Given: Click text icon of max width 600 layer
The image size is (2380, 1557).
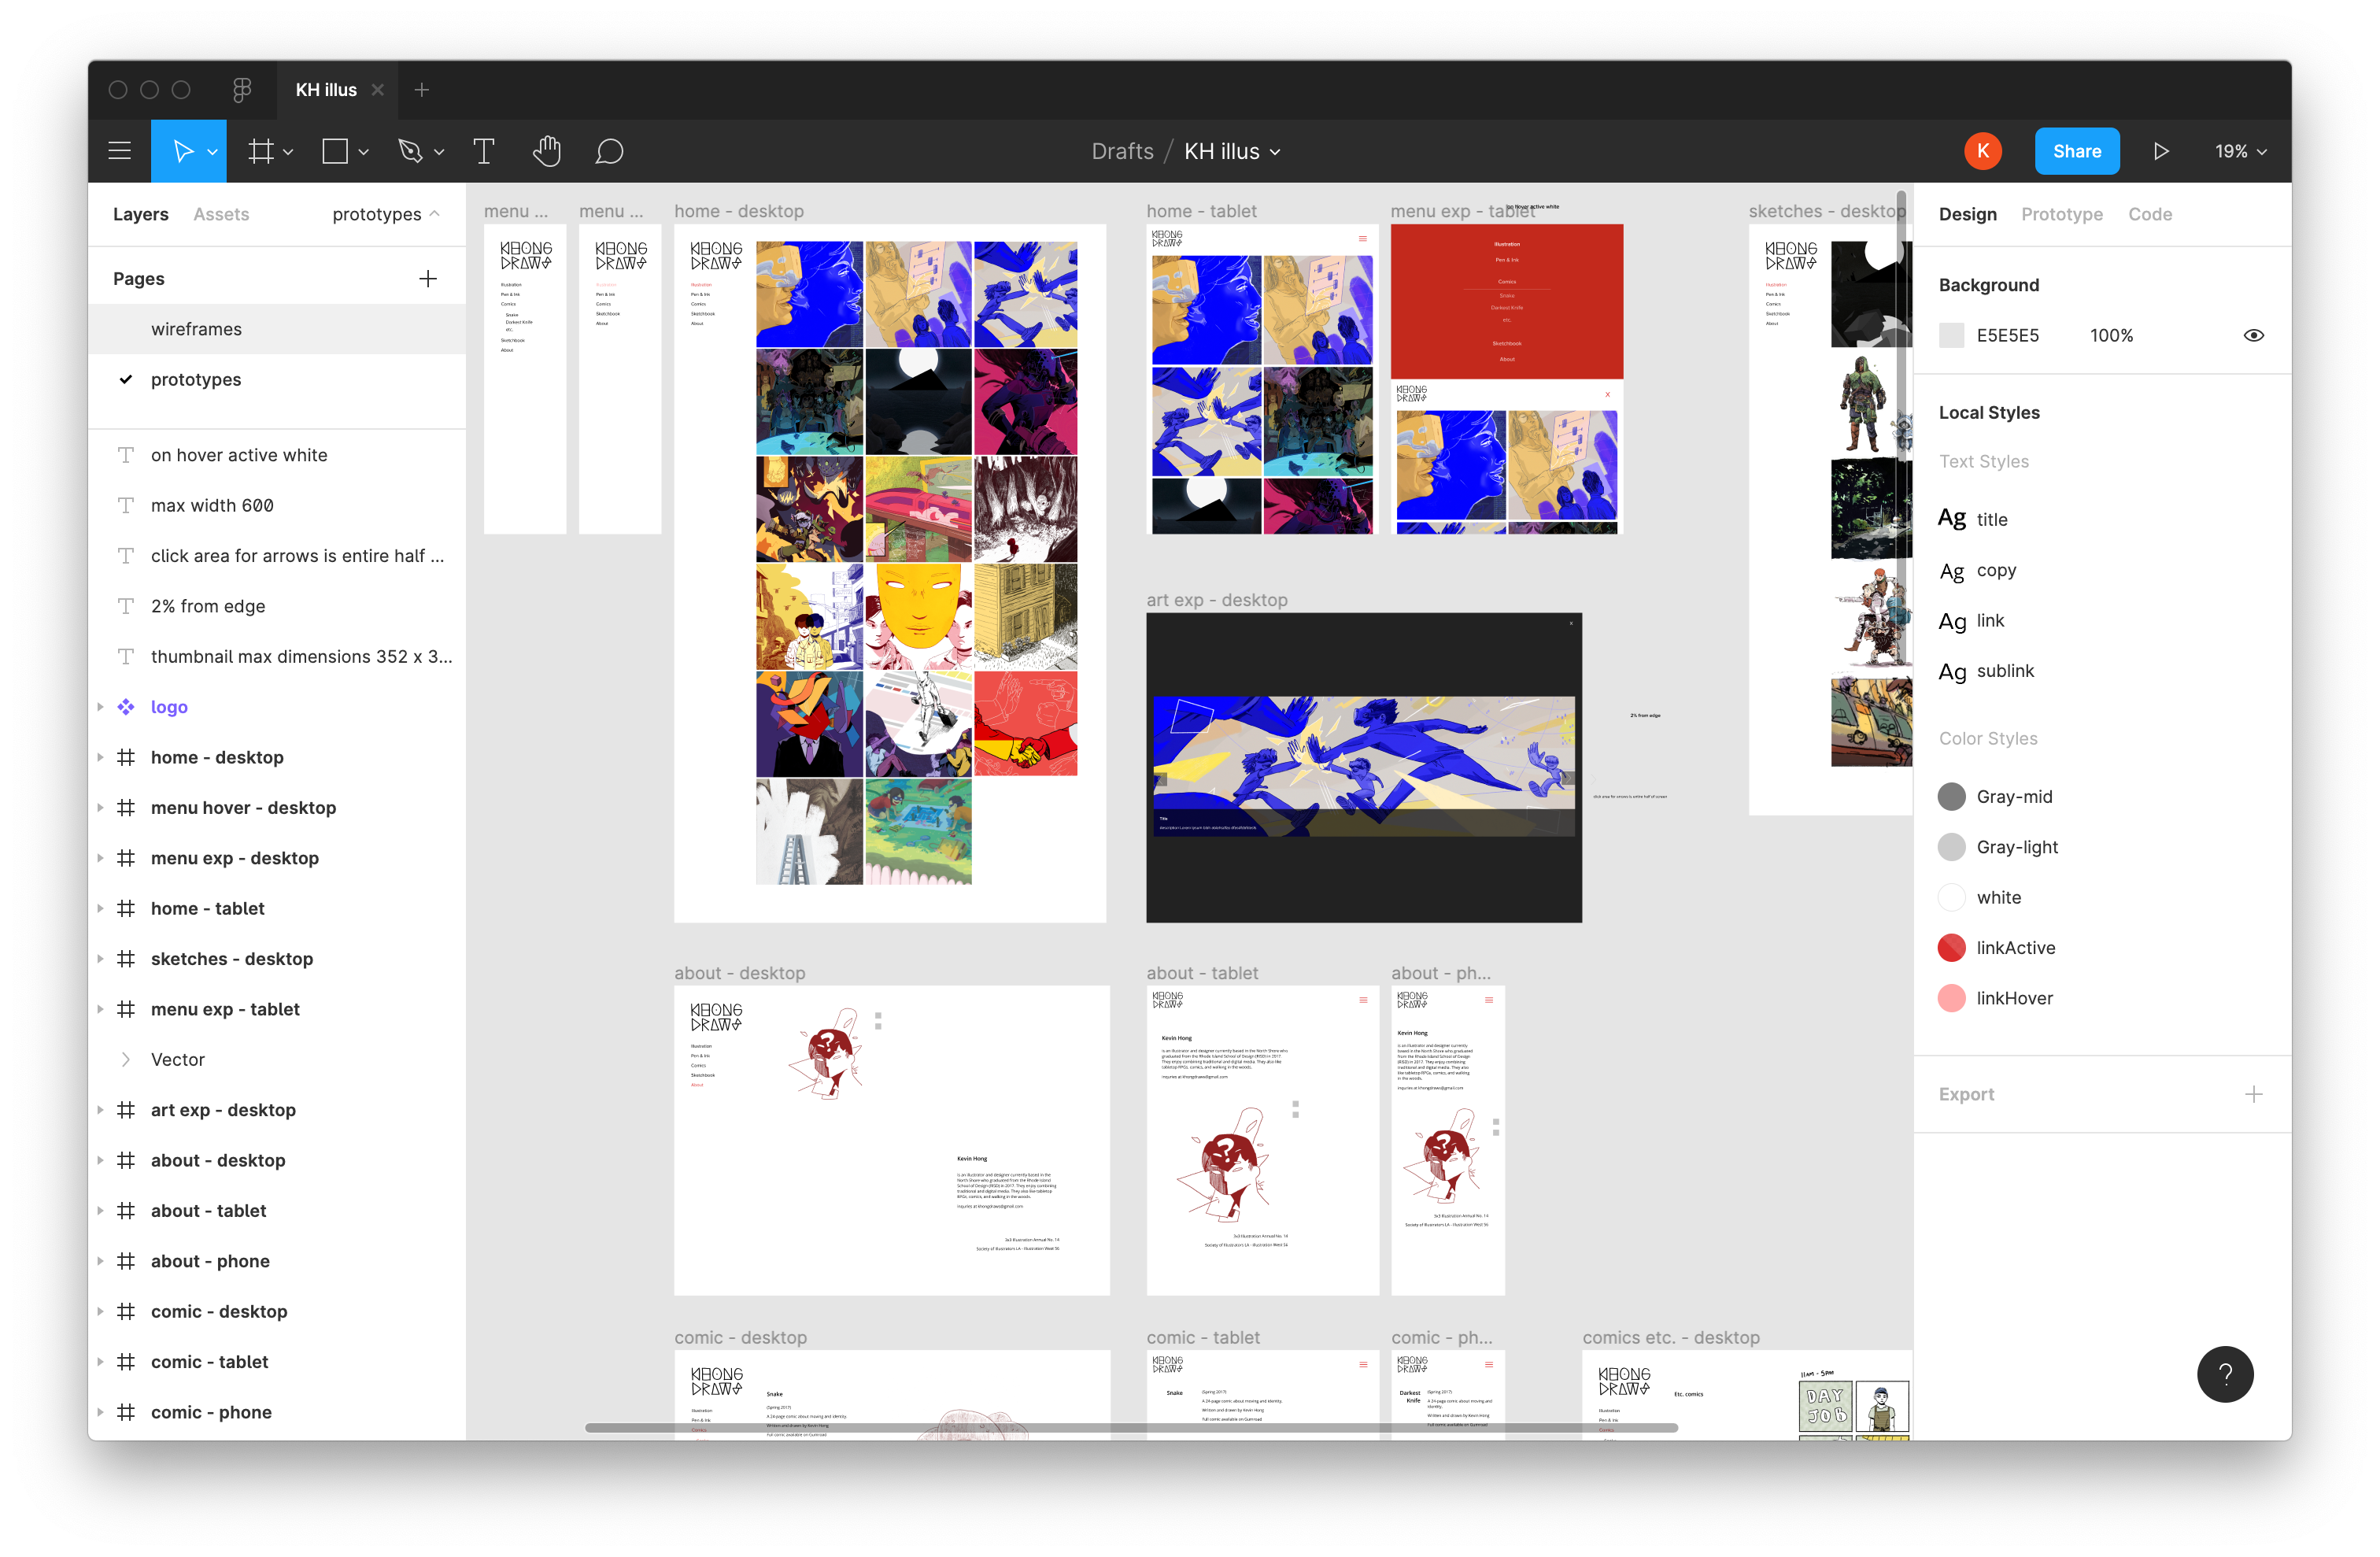Looking at the screenshot, I should [x=126, y=505].
